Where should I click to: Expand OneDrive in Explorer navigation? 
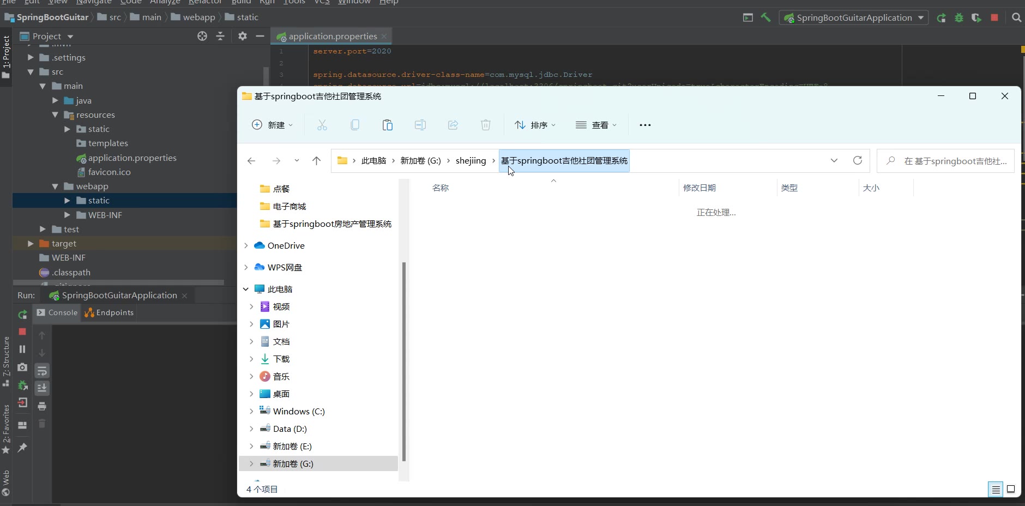coord(246,245)
